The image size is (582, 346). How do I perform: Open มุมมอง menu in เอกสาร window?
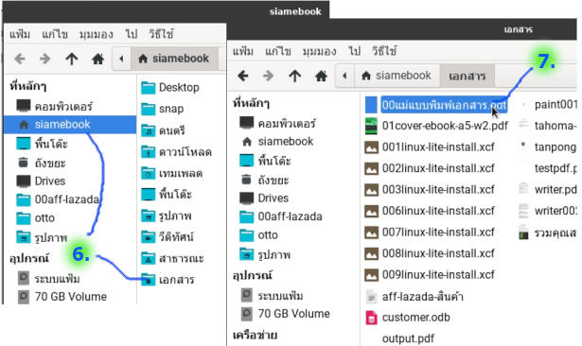[319, 51]
